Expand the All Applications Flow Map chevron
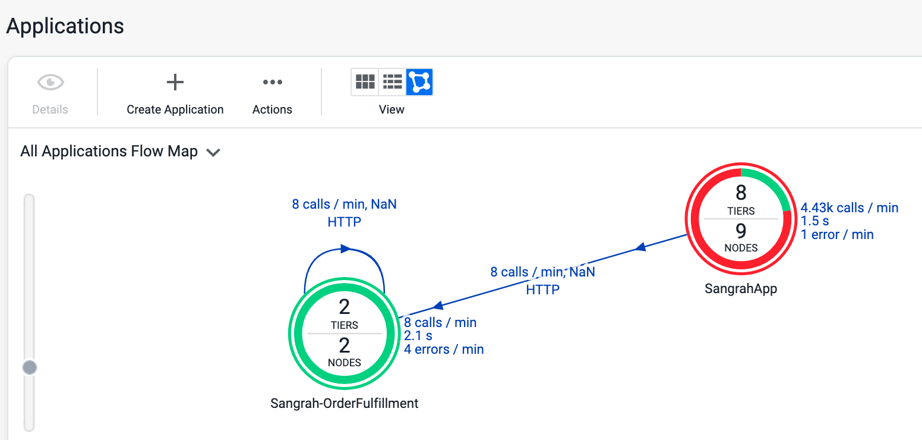This screenshot has width=922, height=440. (213, 153)
